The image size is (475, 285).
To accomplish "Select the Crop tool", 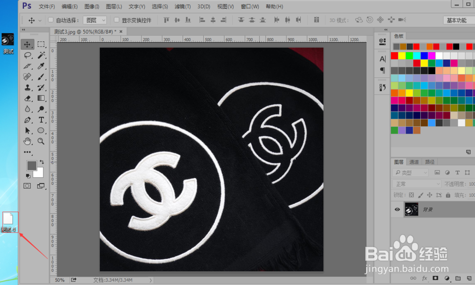I will (x=27, y=66).
